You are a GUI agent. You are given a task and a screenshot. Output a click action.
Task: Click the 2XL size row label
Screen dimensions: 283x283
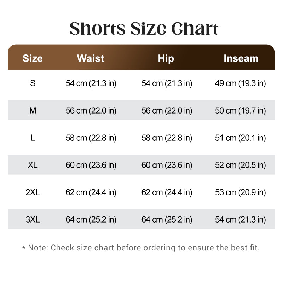pos(33,192)
